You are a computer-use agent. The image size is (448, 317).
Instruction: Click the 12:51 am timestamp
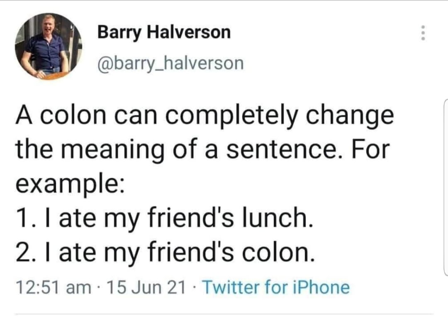[x=53, y=287]
